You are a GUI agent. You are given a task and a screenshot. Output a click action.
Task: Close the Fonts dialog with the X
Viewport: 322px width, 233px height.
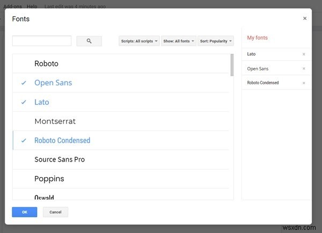point(305,18)
